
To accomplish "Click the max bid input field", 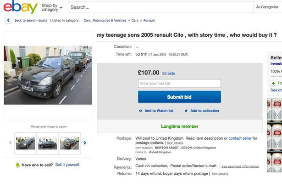I will pos(179,83).
